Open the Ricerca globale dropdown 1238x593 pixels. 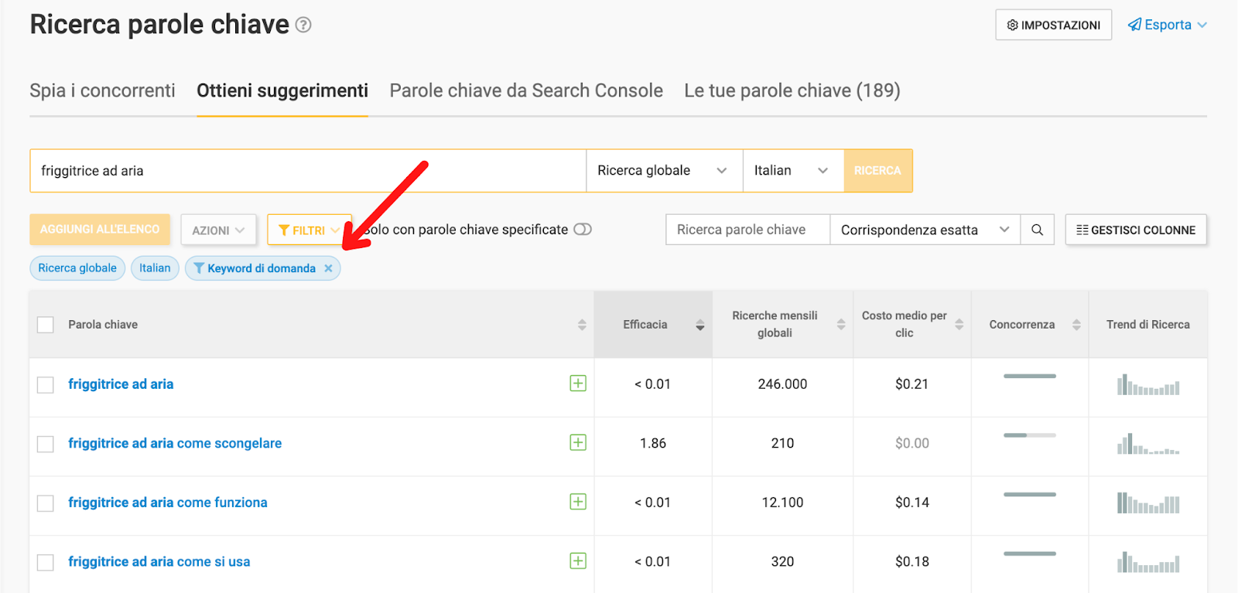pyautogui.click(x=664, y=171)
